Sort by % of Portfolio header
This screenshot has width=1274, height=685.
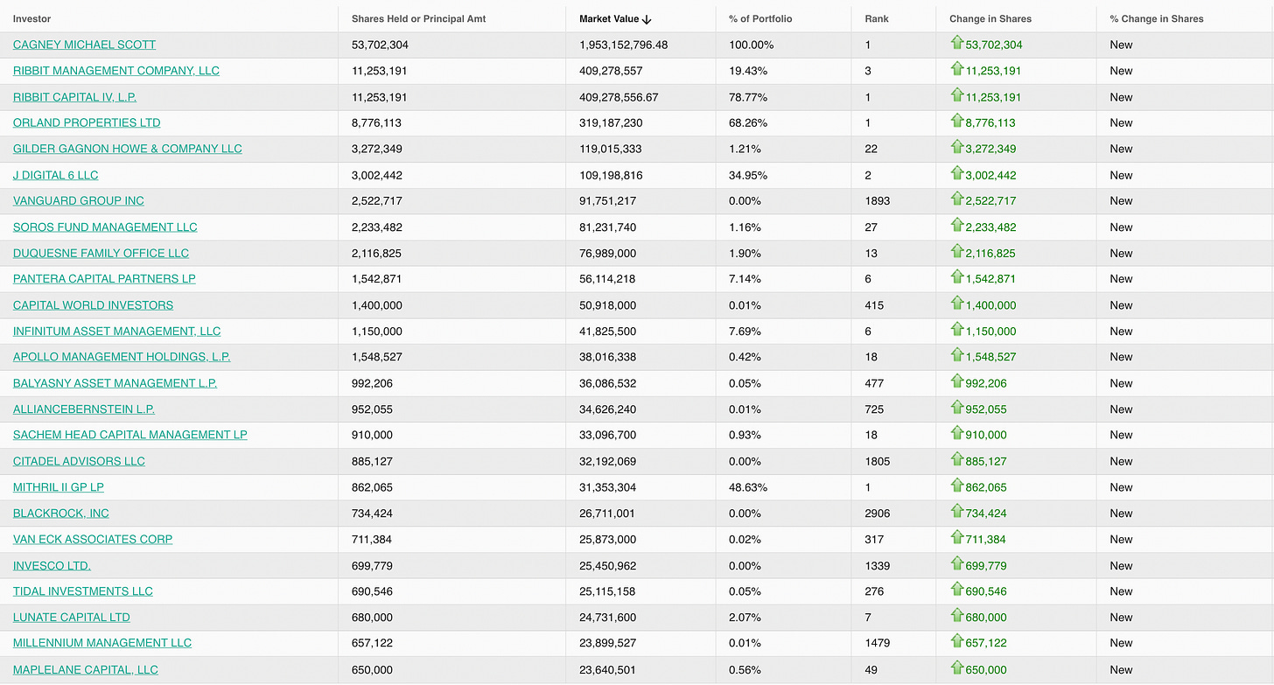point(760,18)
